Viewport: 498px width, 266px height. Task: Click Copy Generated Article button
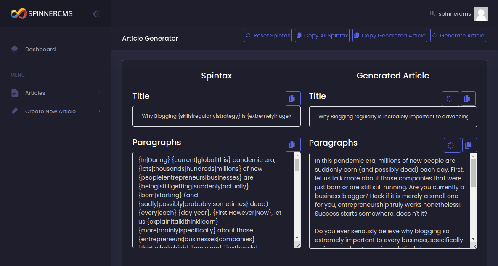coord(389,35)
